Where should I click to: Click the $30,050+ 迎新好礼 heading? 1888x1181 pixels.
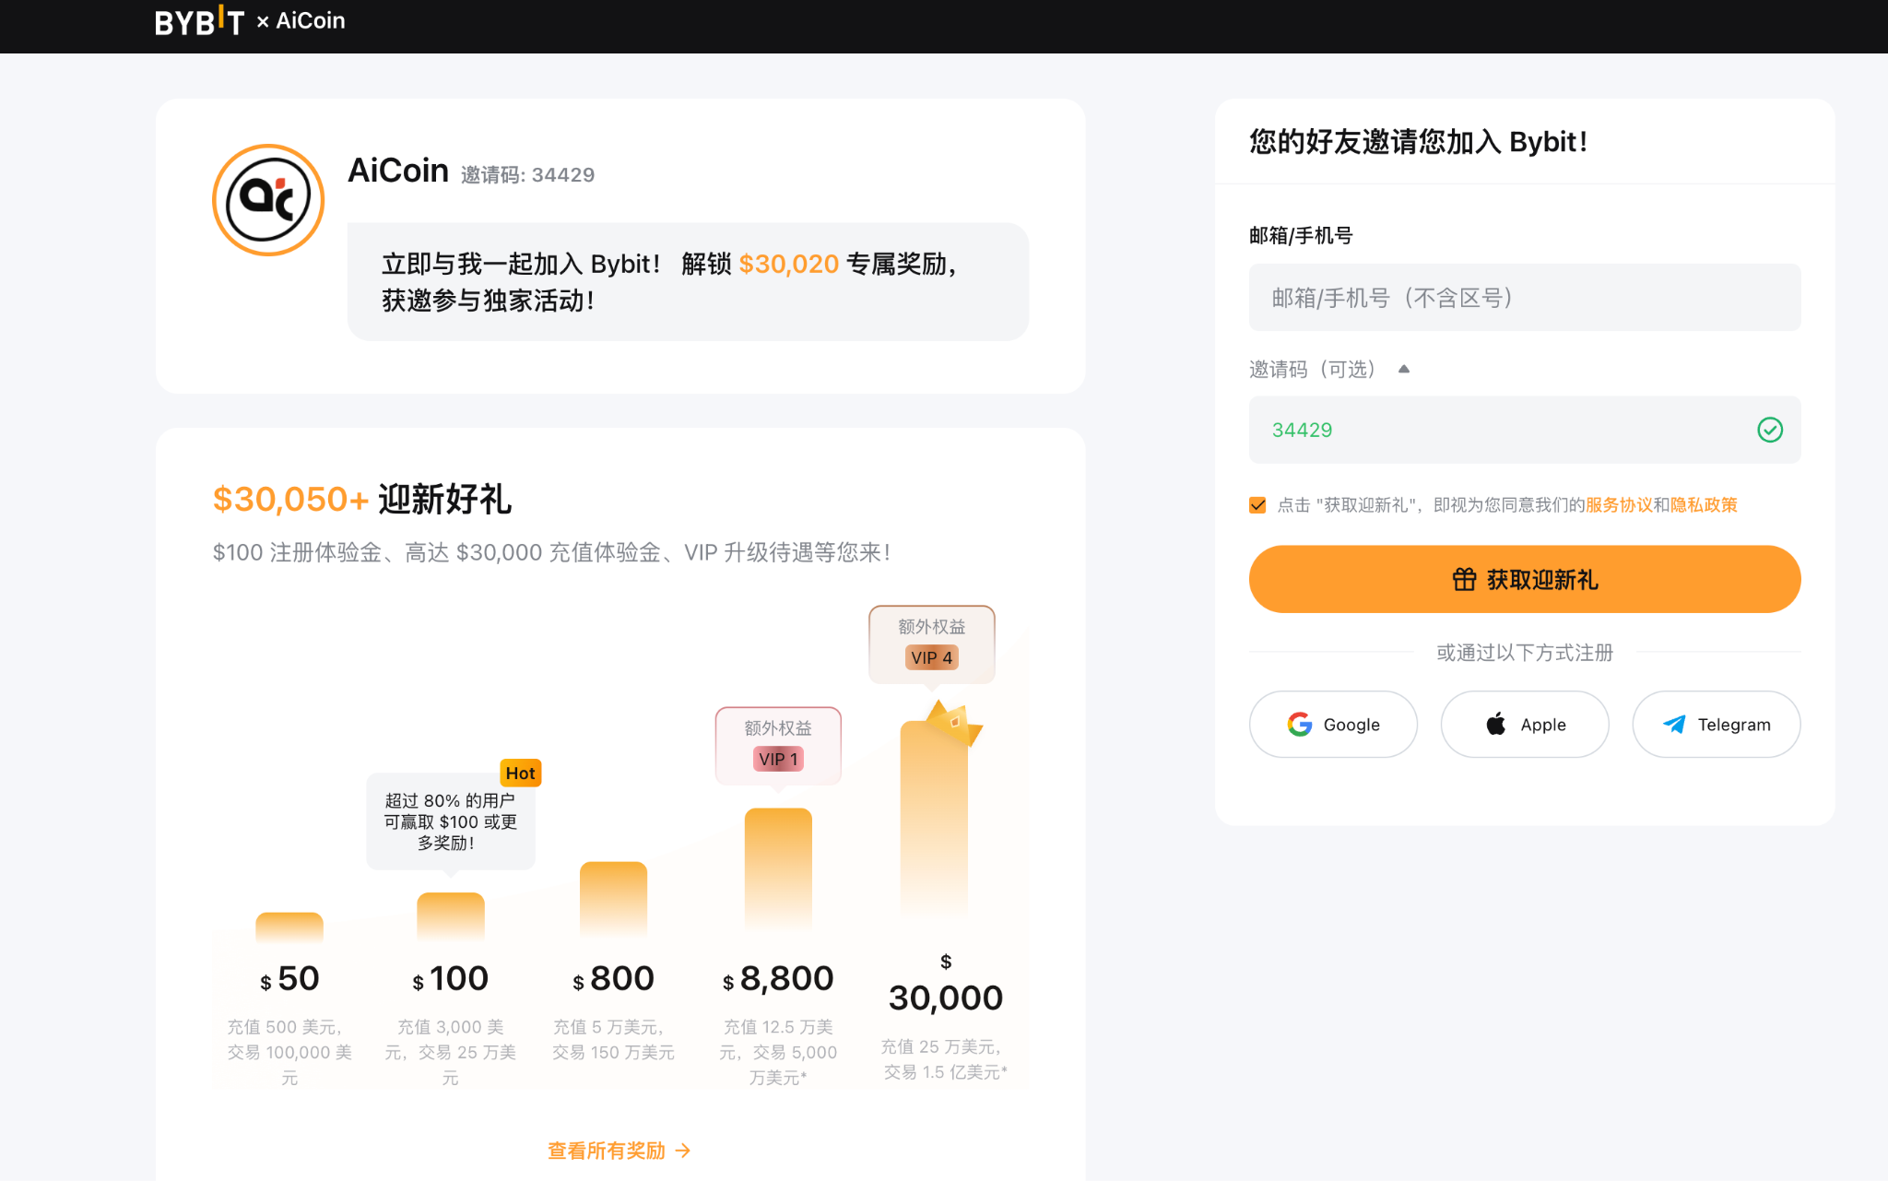pos(362,499)
